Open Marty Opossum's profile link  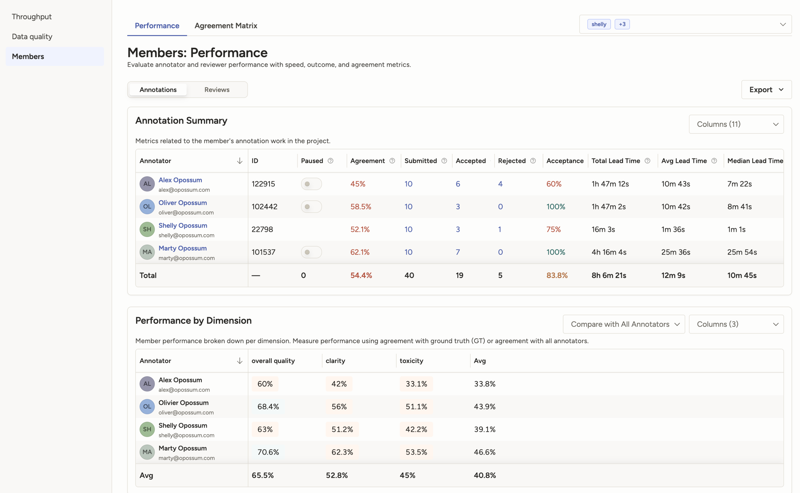[x=182, y=248]
